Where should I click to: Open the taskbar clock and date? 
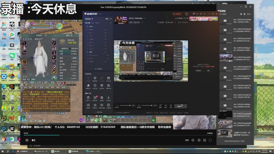264,151
